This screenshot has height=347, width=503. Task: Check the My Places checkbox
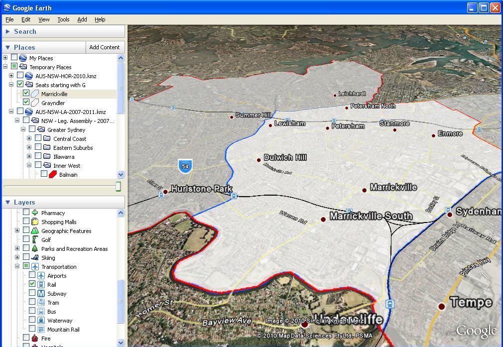point(14,57)
